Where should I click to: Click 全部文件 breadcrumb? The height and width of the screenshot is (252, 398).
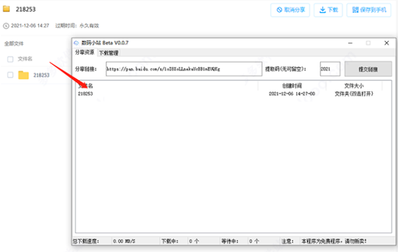point(14,44)
